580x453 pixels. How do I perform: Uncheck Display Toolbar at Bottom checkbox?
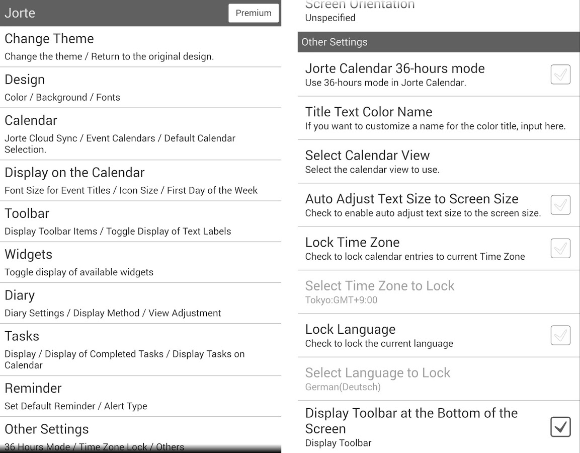point(560,427)
